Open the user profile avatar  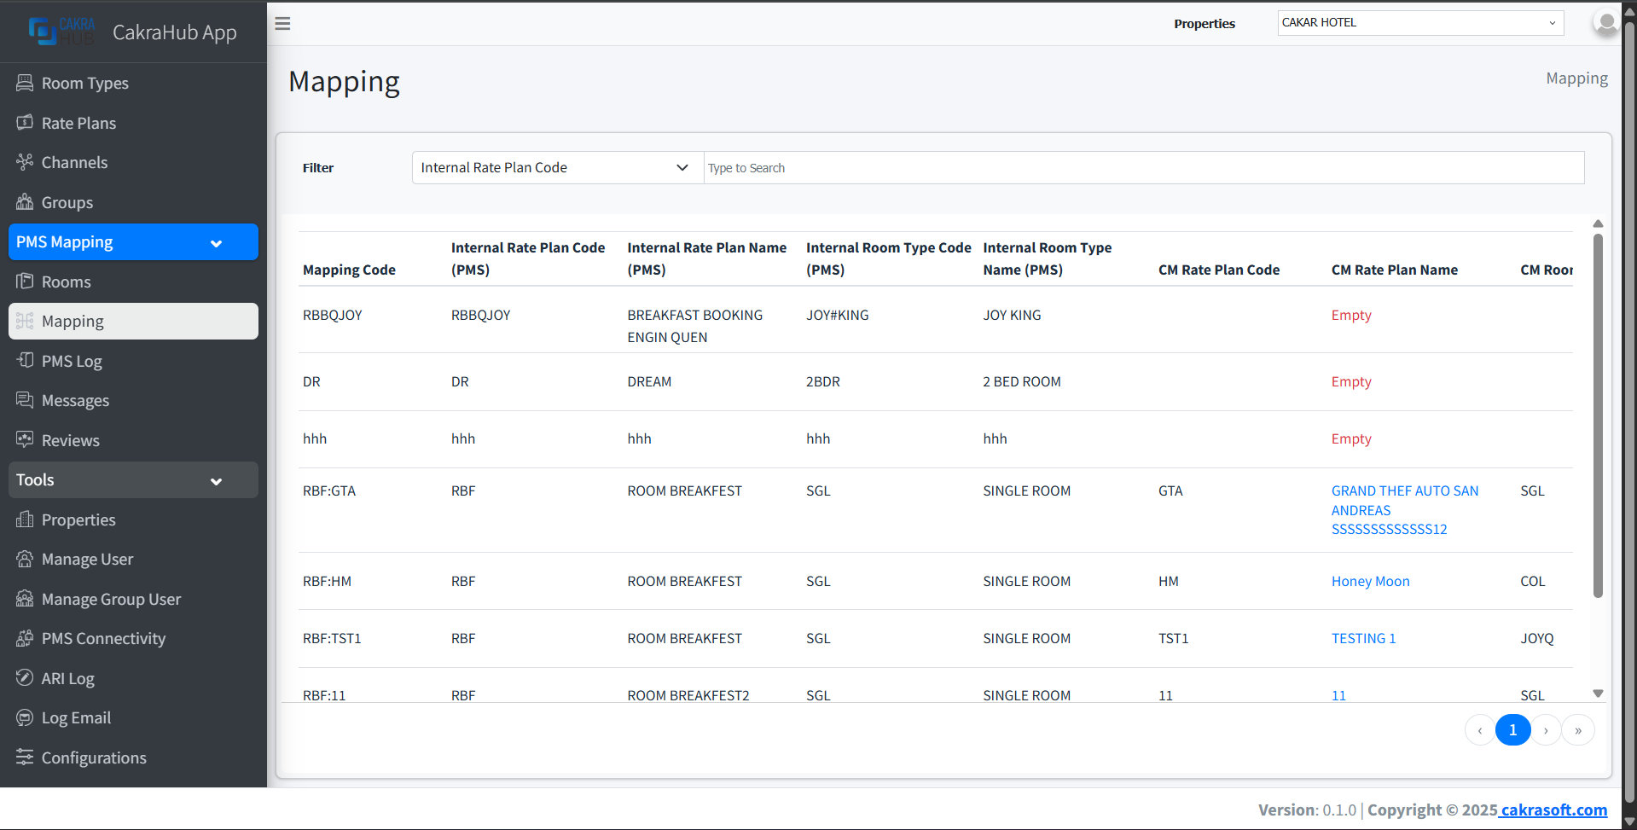(1606, 23)
